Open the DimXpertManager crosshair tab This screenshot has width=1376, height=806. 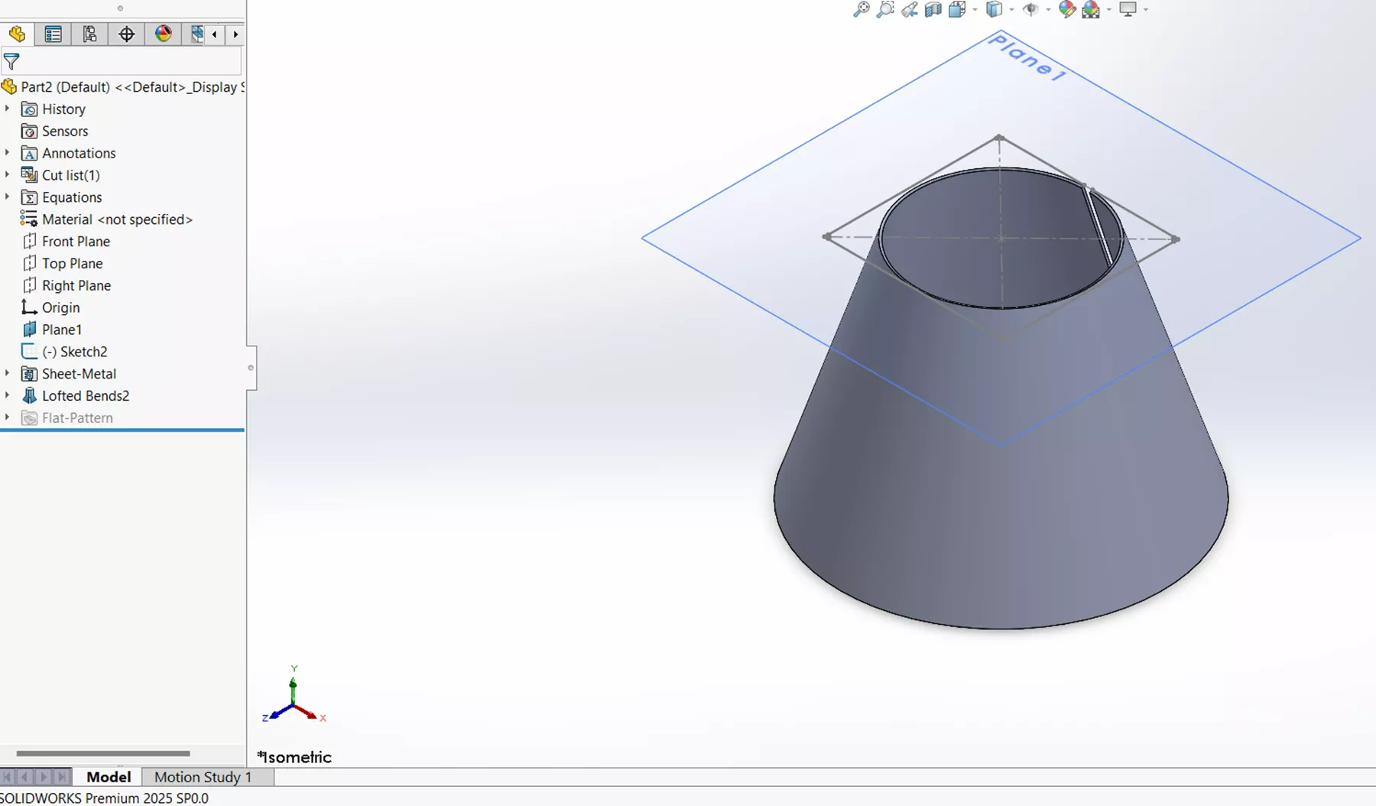126,34
